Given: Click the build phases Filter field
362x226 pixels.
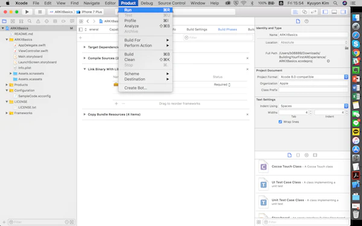Looking at the screenshot, I should [x=218, y=37].
